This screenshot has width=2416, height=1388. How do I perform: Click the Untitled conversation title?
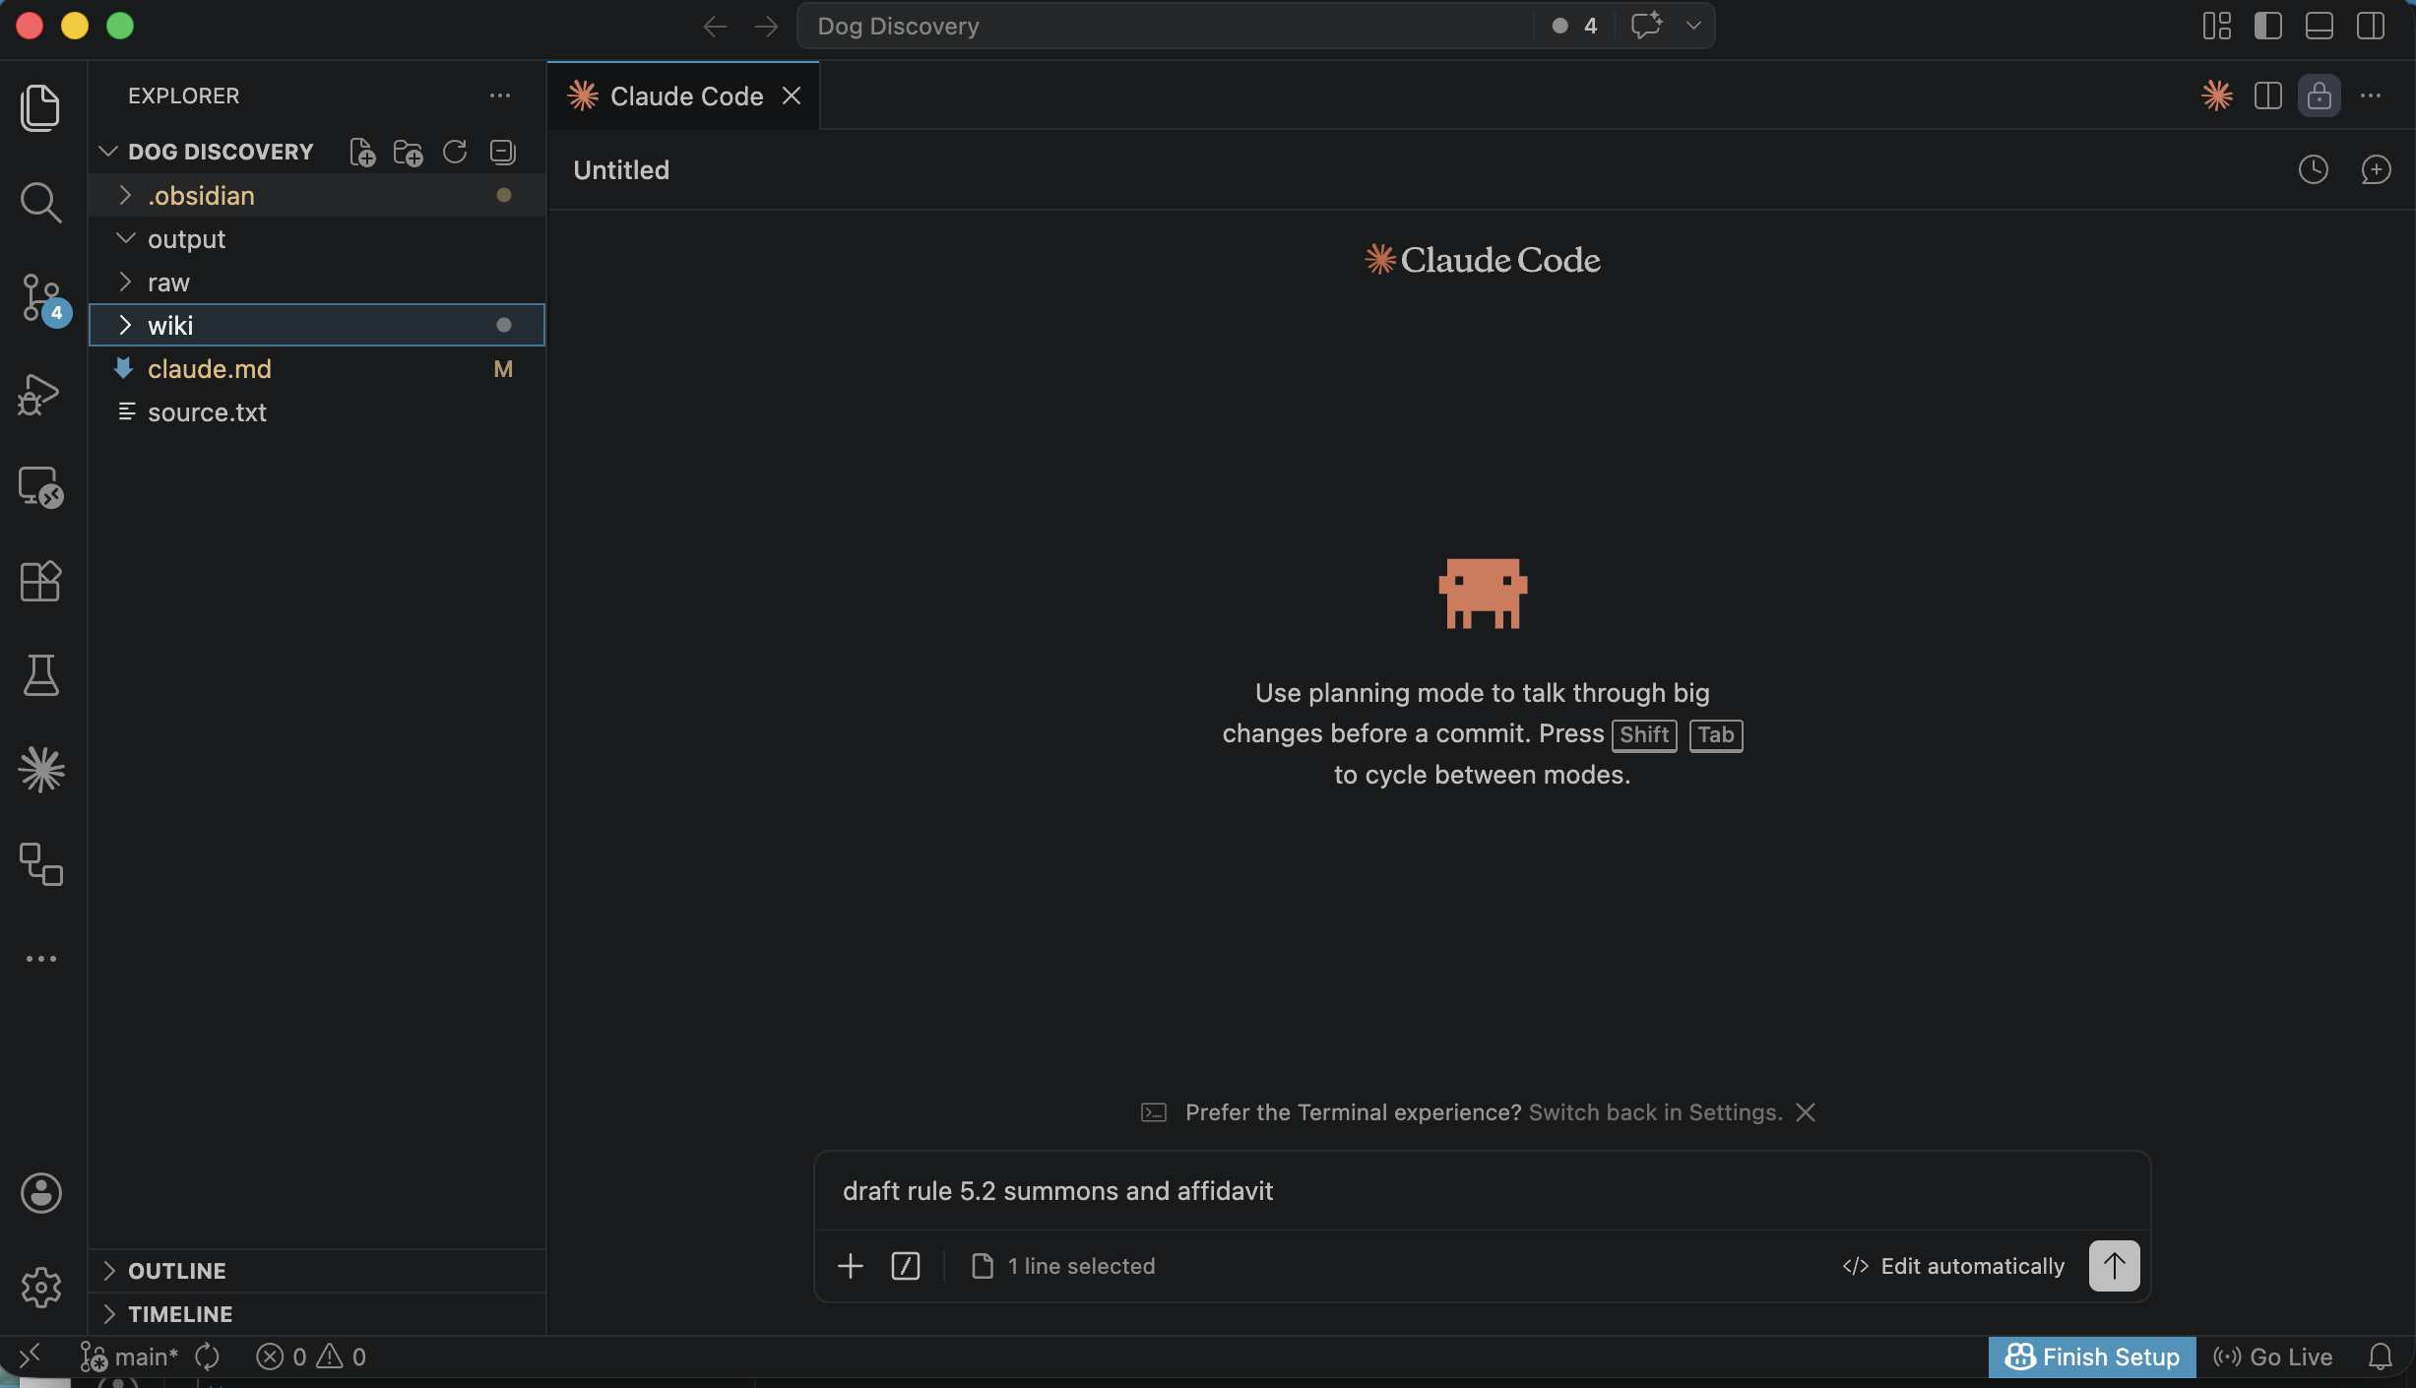[621, 169]
